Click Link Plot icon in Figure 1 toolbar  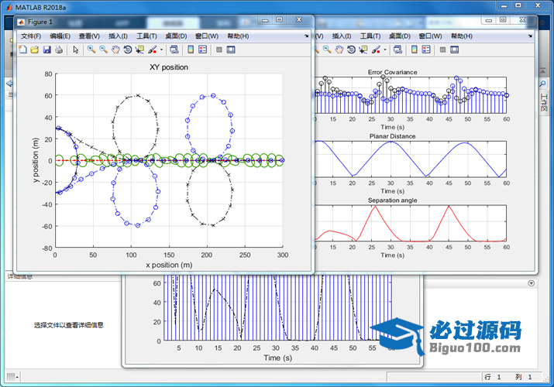click(x=174, y=50)
